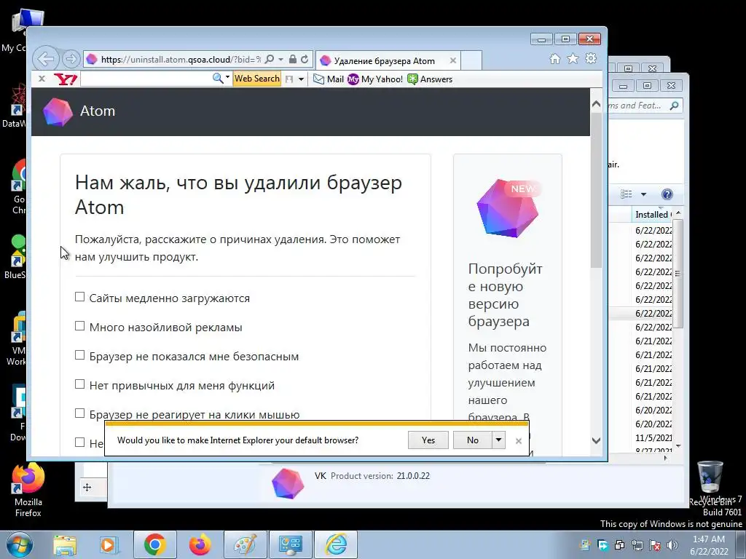Screen dimensions: 746x559
Task: Select the Mozilla Firefox desktop shortcut
Action: [28, 491]
